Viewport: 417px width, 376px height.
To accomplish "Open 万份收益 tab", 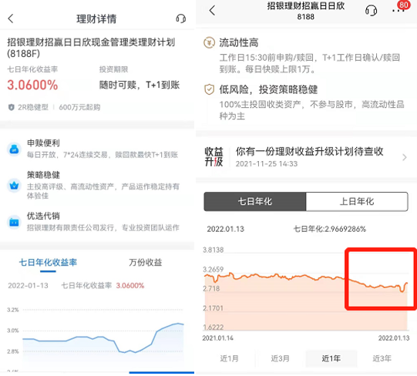I will click(146, 263).
